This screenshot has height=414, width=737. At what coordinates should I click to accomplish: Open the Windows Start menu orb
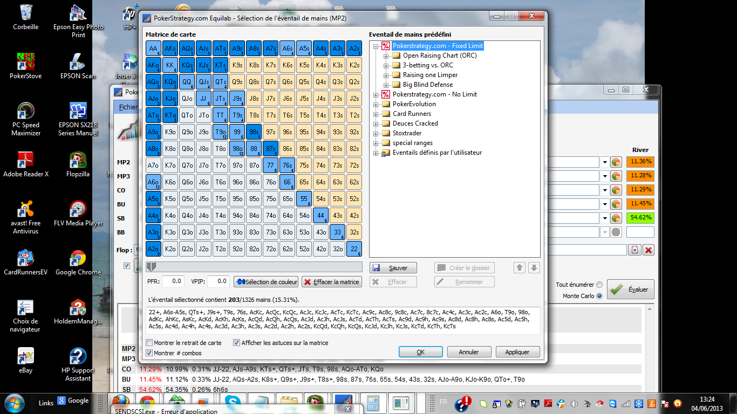click(14, 402)
